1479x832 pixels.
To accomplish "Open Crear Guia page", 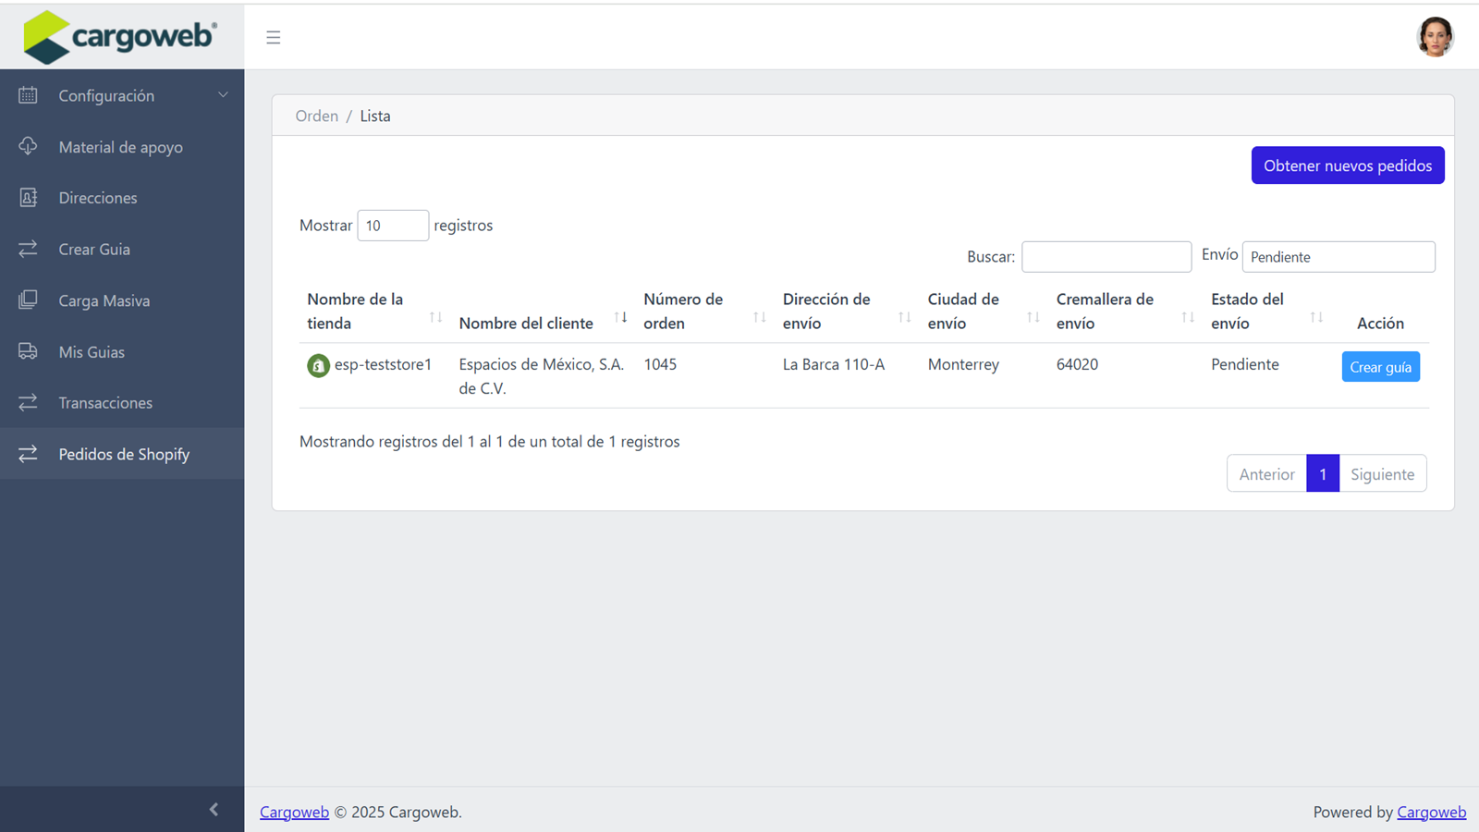I will (122, 250).
